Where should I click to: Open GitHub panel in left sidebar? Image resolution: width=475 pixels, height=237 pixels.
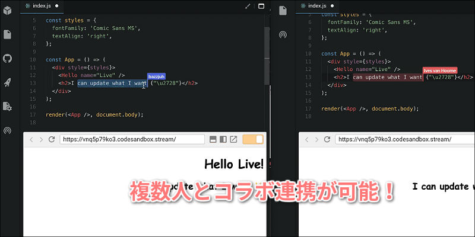[7, 58]
